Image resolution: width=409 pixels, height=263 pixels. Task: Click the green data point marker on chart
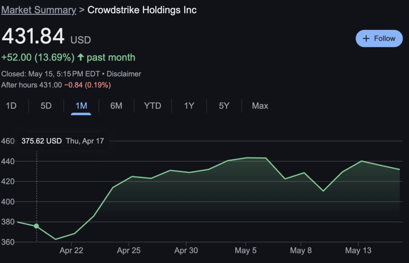[x=36, y=226]
